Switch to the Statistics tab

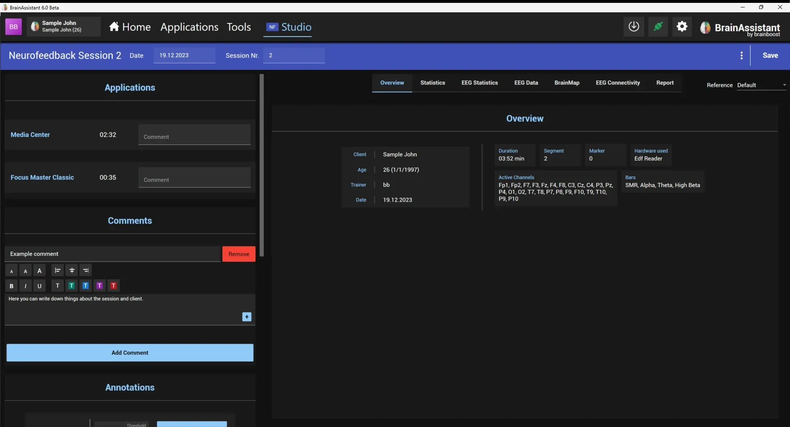pos(432,83)
